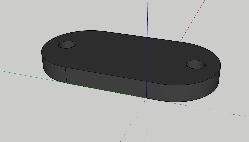The height and width of the screenshot is (142, 249).
Task: Select the left circular hole in the plate
Action: pos(67,45)
